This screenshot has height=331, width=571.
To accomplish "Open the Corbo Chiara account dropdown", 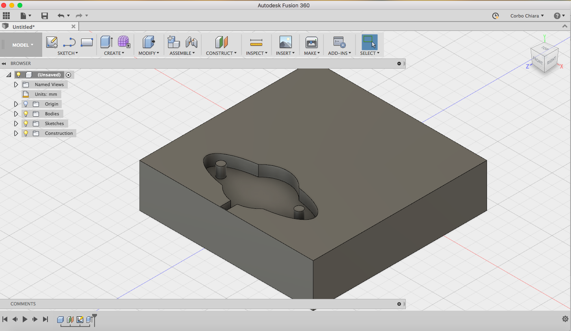I will [x=527, y=16].
